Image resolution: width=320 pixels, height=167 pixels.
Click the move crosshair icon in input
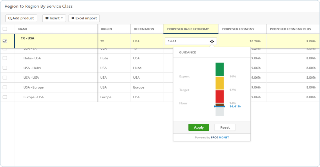[x=212, y=41]
